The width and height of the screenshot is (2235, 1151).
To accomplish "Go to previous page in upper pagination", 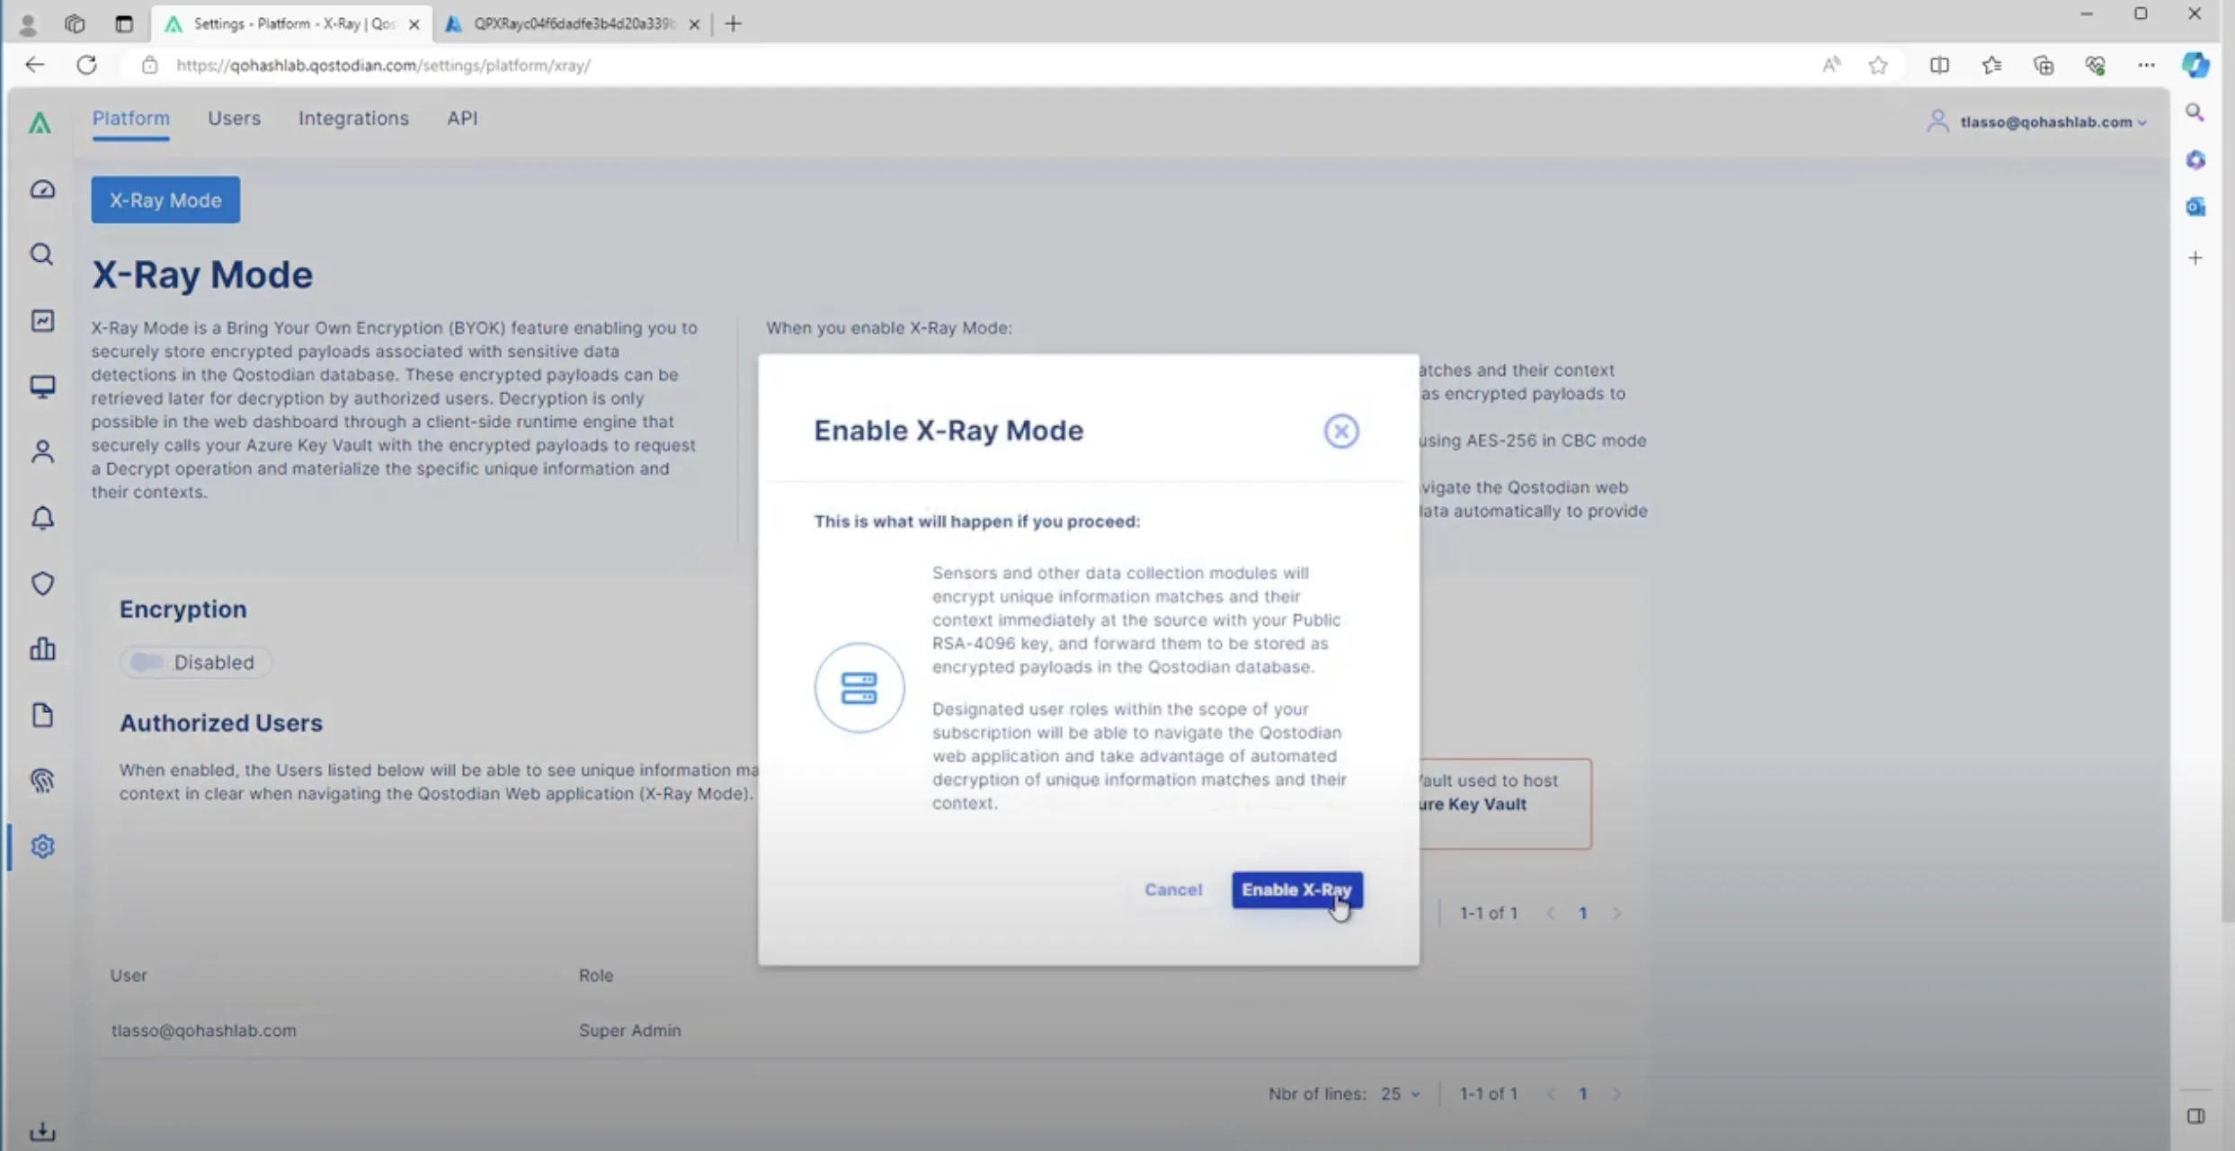I will [1550, 913].
